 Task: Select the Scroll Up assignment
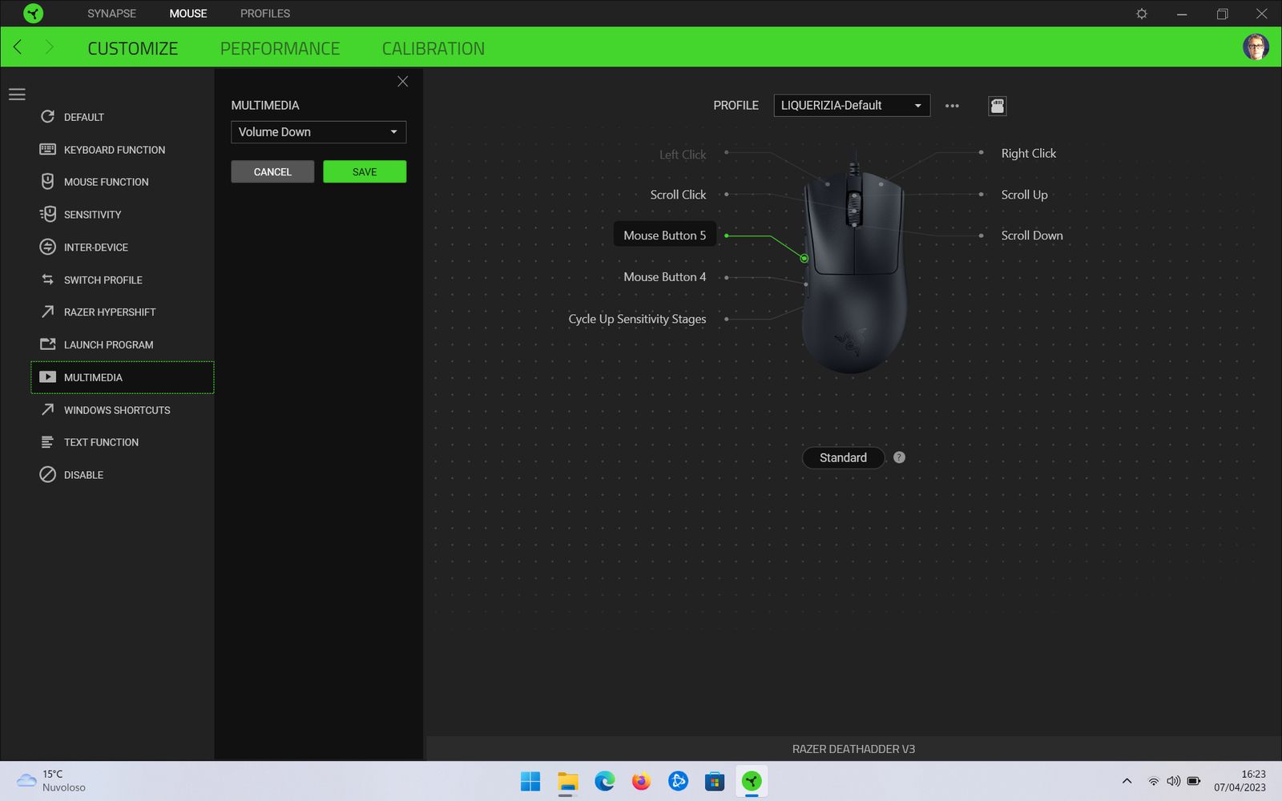pyautogui.click(x=1024, y=195)
